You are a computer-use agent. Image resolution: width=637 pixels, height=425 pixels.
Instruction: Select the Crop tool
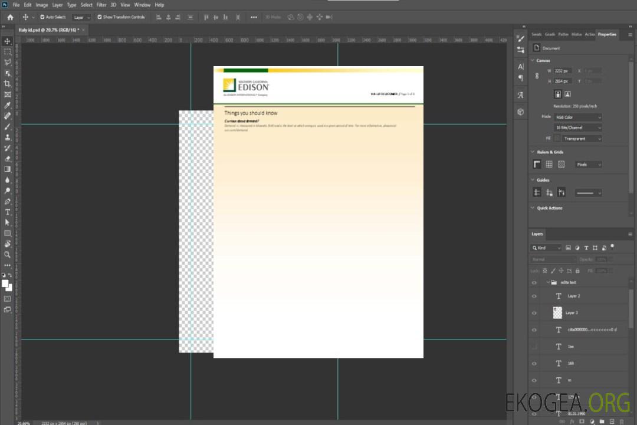[8, 84]
